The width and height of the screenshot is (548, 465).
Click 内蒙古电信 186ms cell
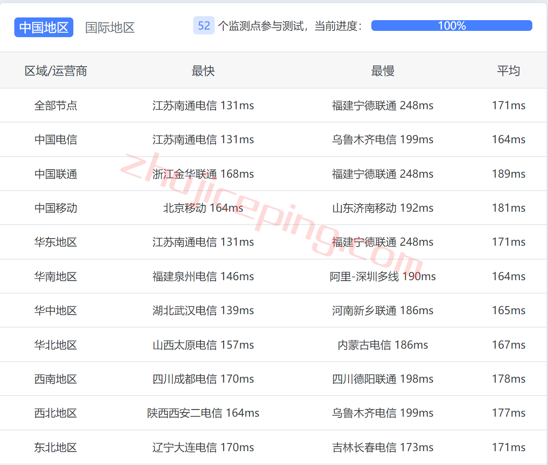pyautogui.click(x=382, y=345)
